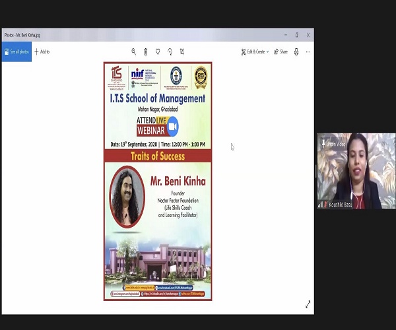Open the See more ellipsis menu

(308, 51)
